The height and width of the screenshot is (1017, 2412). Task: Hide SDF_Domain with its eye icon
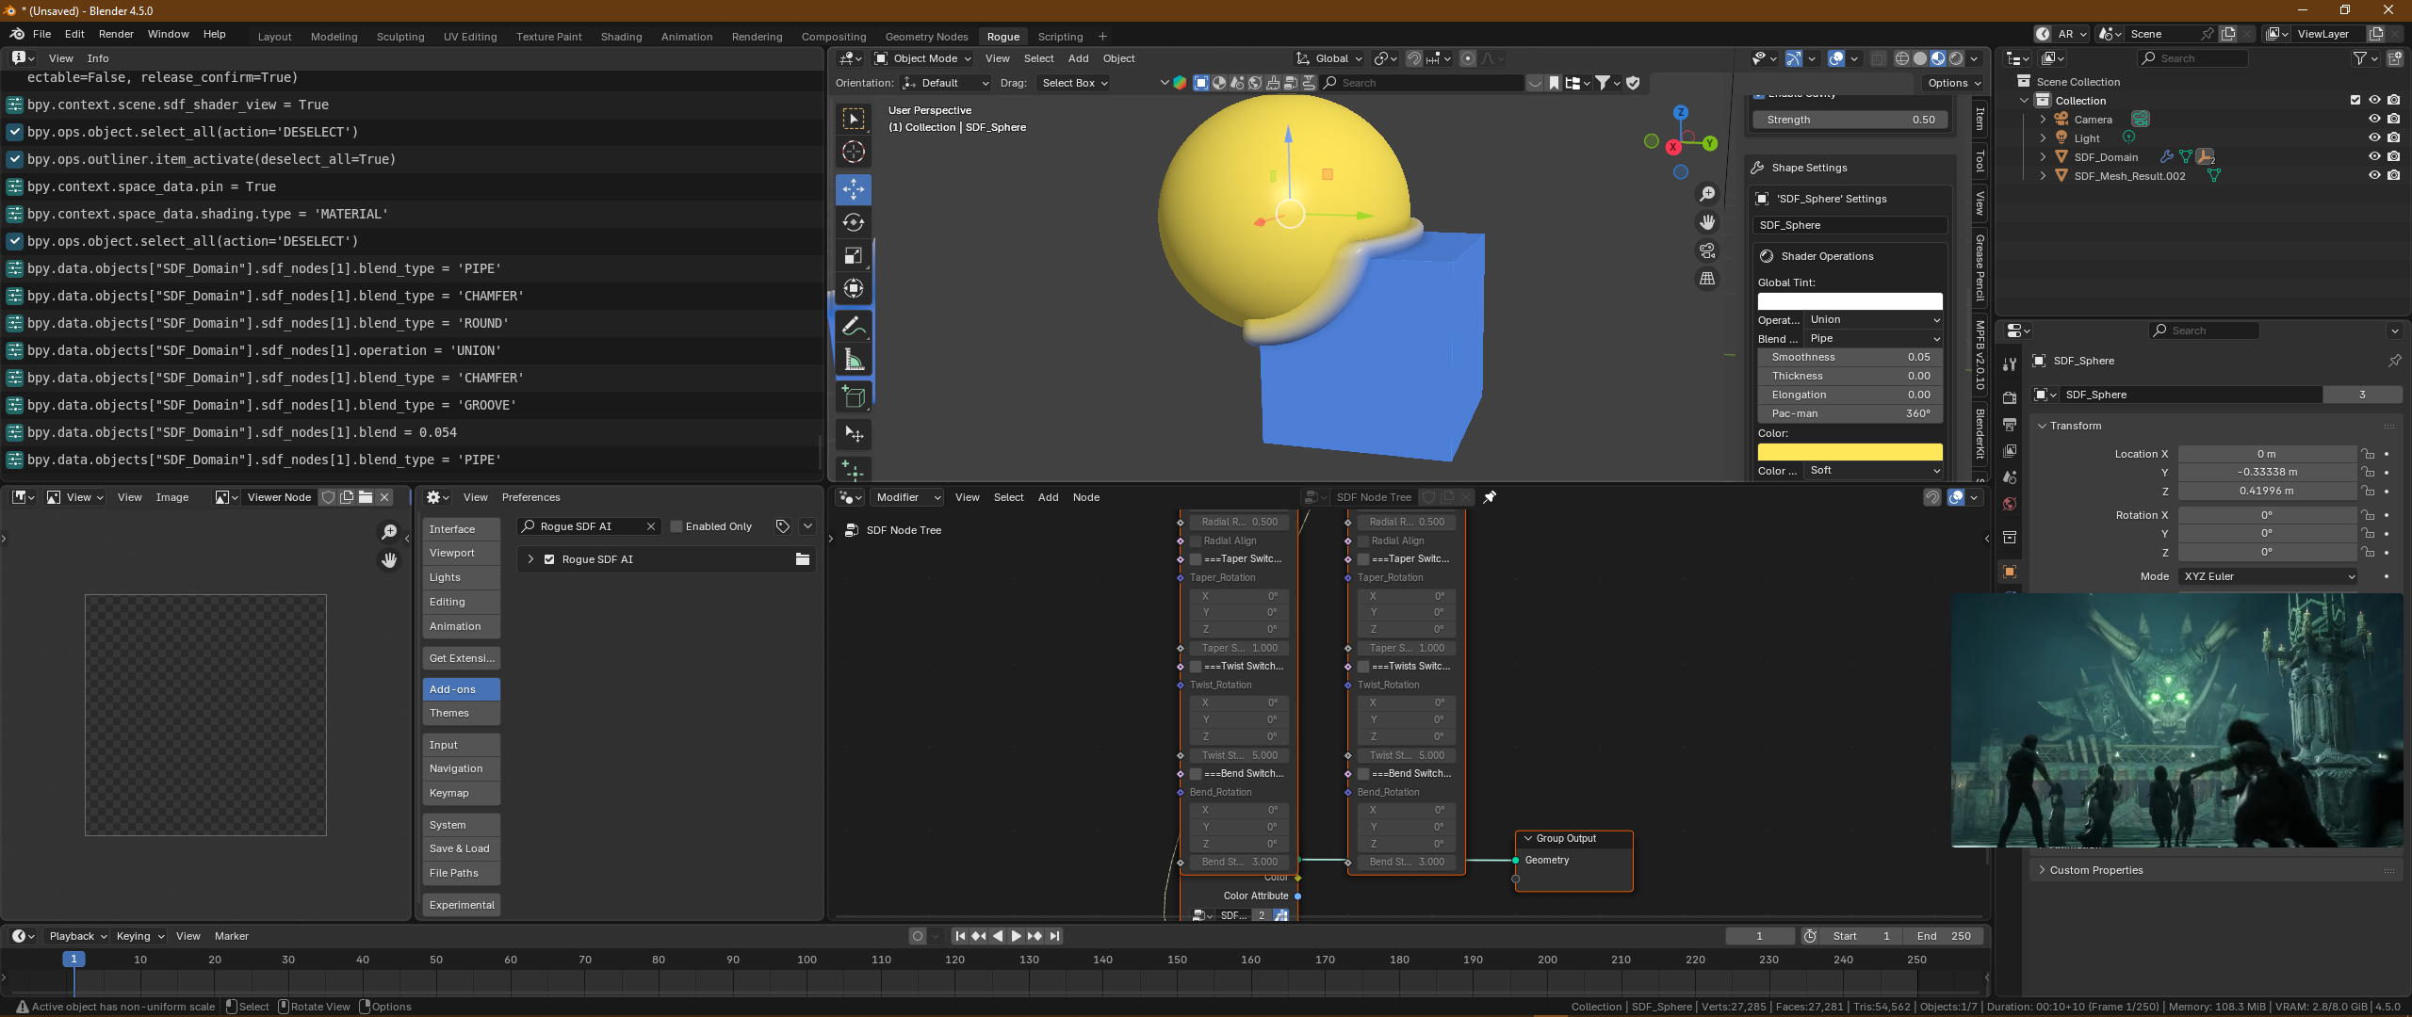[x=2373, y=157]
